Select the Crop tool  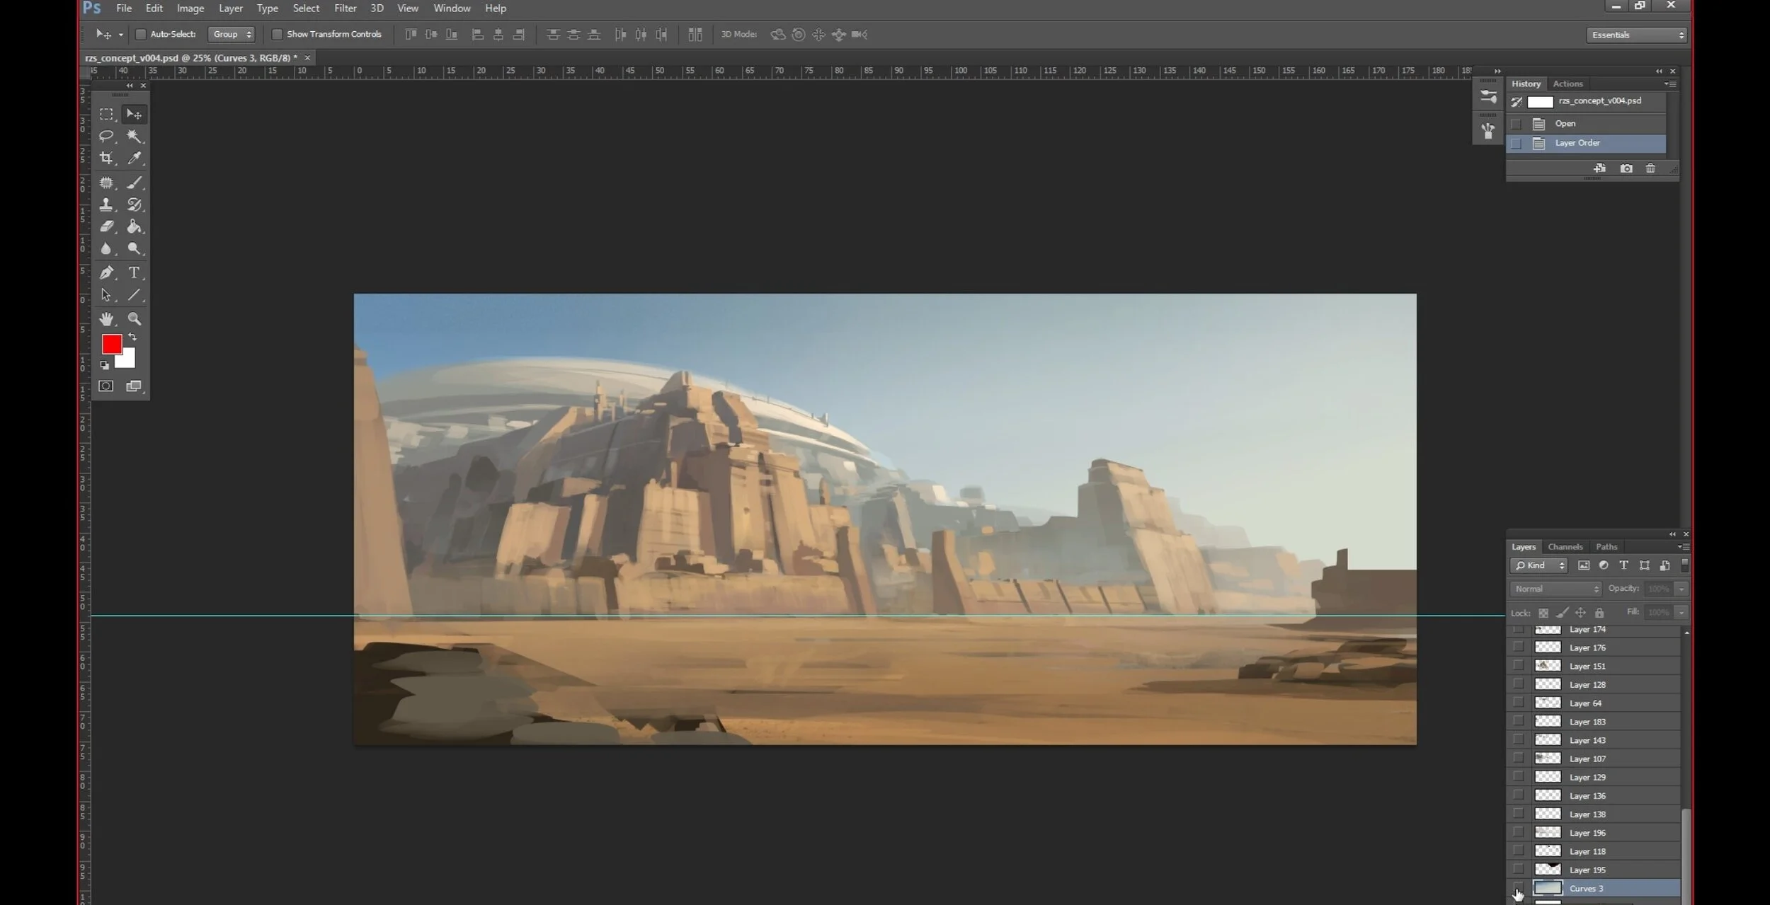(x=106, y=158)
